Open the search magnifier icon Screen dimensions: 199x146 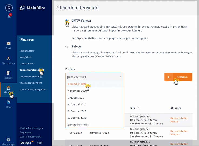(x=9, y=8)
